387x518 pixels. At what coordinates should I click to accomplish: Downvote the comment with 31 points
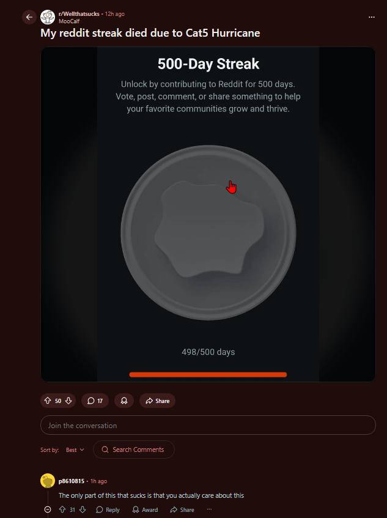83,509
